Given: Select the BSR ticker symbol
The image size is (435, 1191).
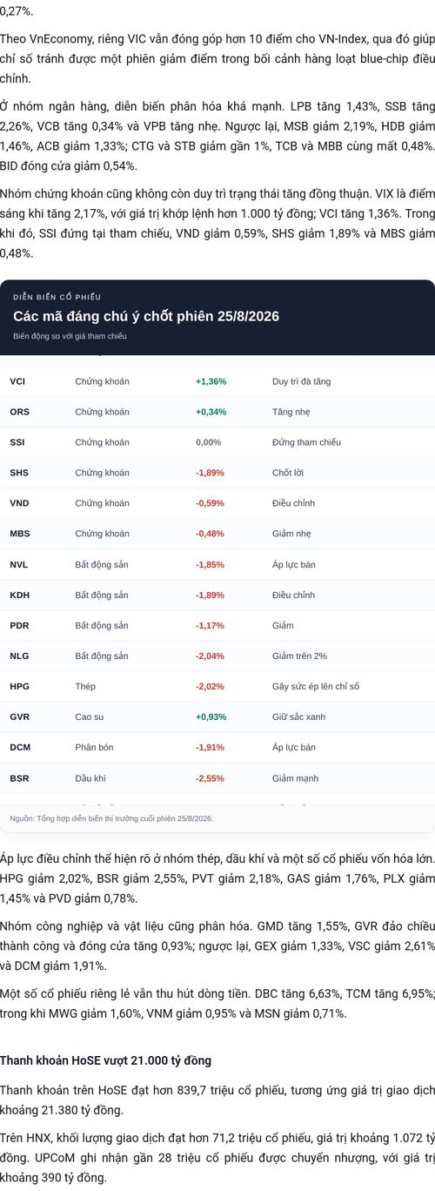Looking at the screenshot, I should (19, 777).
